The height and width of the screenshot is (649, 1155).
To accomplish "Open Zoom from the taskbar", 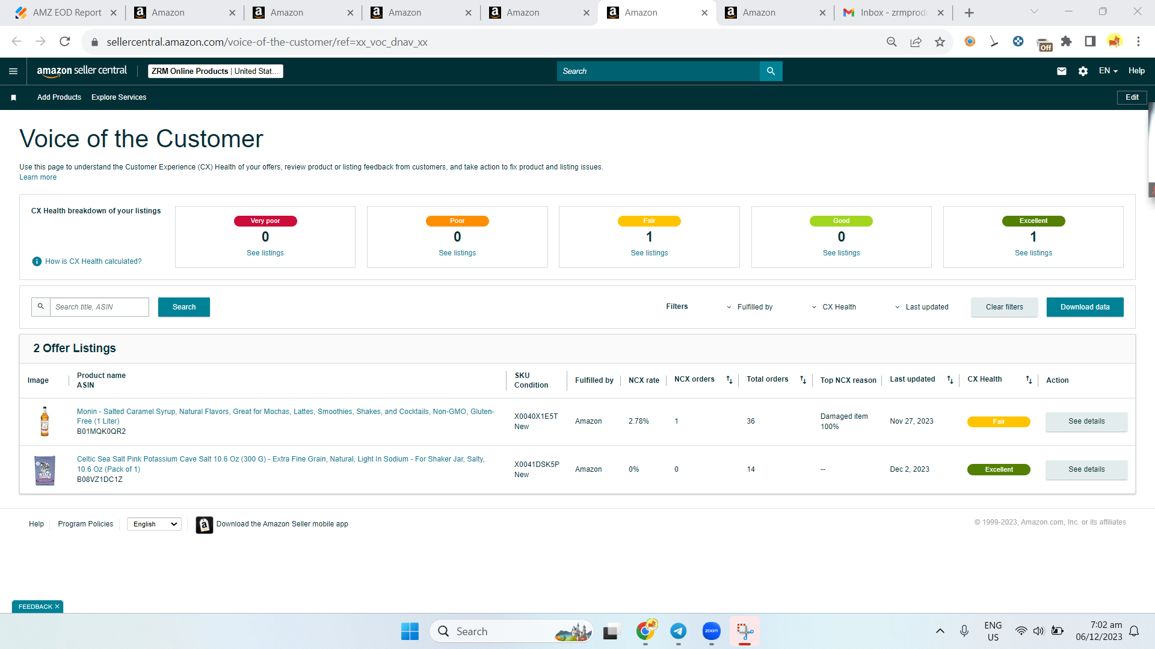I will click(x=712, y=631).
